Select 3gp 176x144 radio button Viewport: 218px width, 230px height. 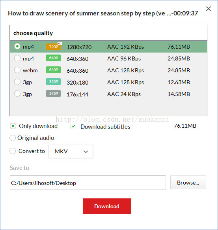coord(17,94)
